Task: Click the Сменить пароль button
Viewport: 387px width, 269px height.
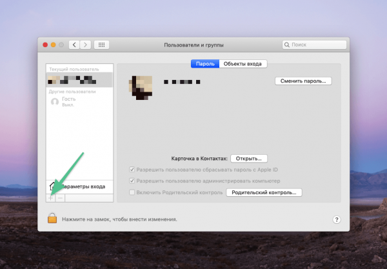Action: (303, 81)
